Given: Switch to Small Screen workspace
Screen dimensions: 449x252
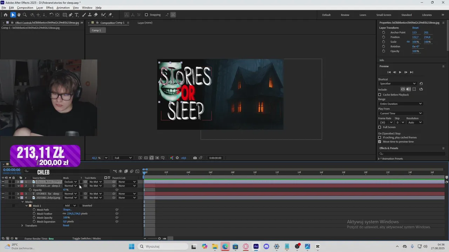Looking at the screenshot, I should (384, 15).
